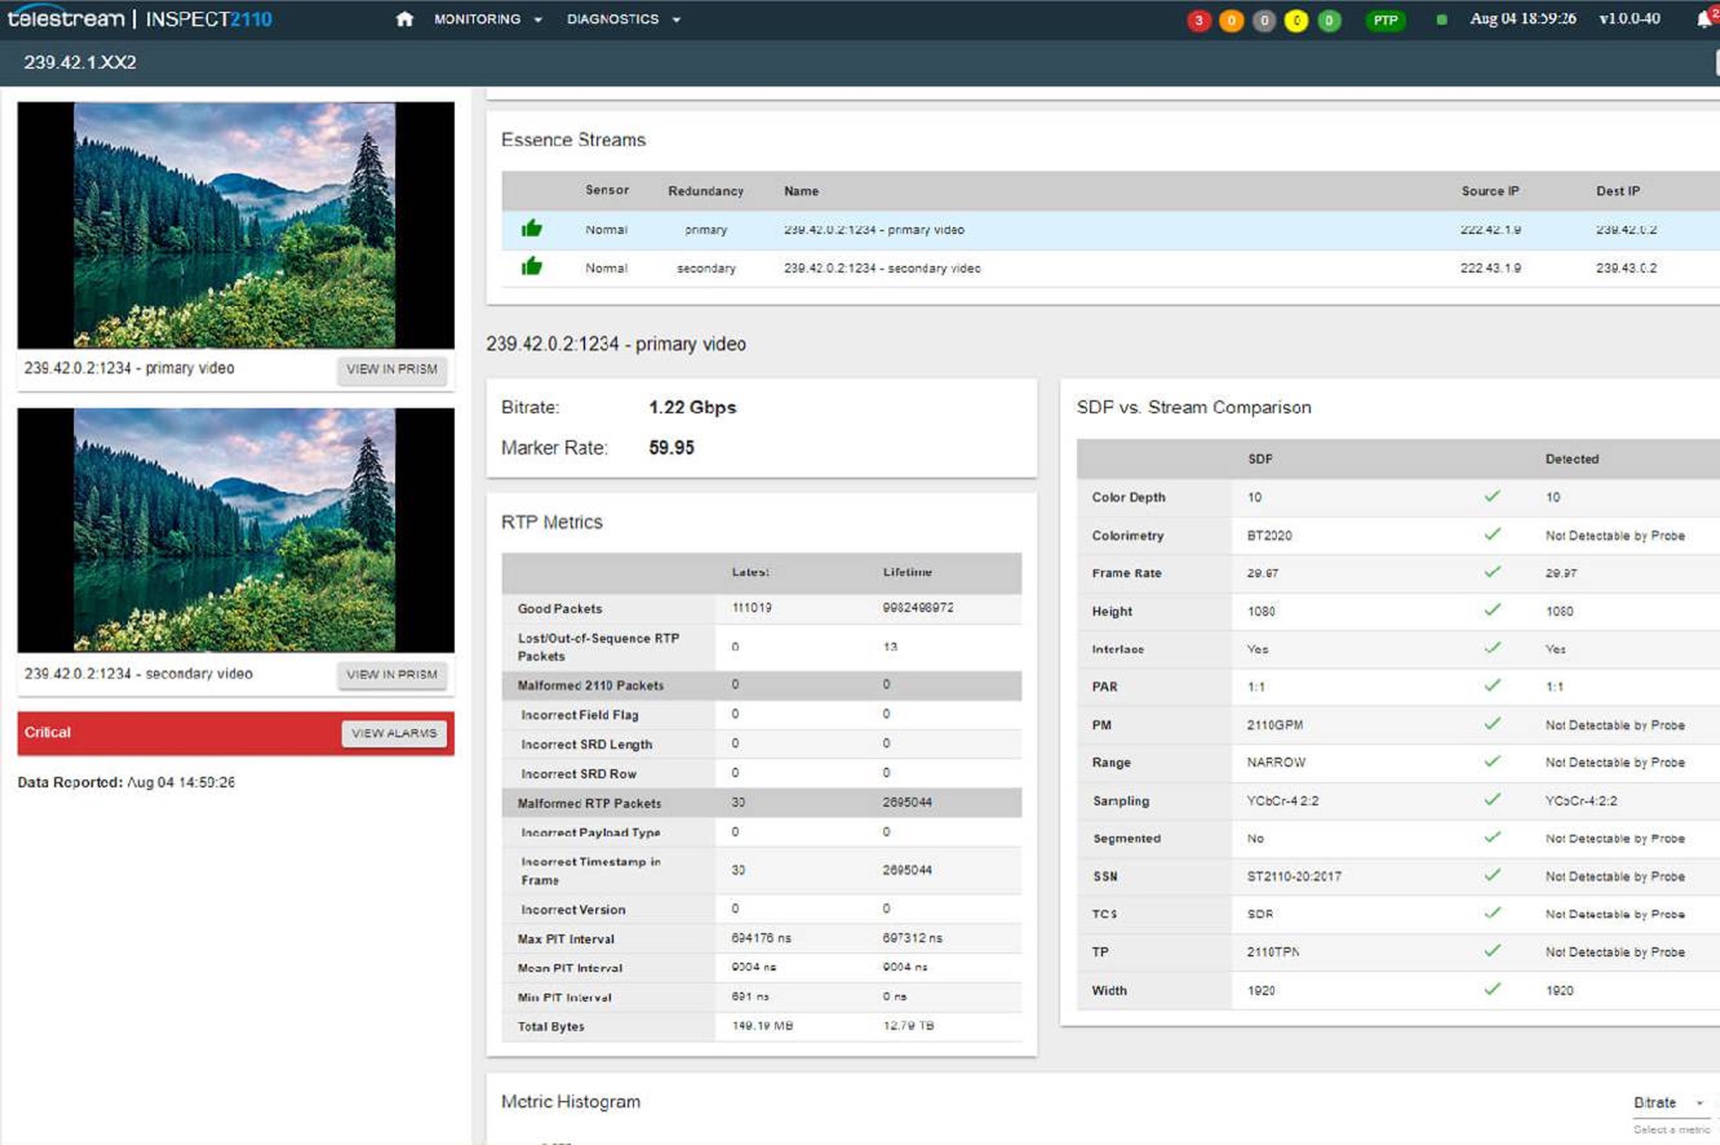This screenshot has height=1145, width=1720.
Task: Select the primary video essence stream row
Action: coord(1110,230)
